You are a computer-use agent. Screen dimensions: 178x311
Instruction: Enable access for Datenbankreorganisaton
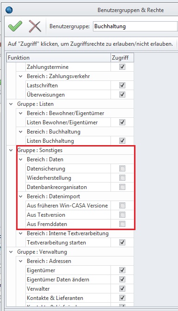click(x=122, y=187)
